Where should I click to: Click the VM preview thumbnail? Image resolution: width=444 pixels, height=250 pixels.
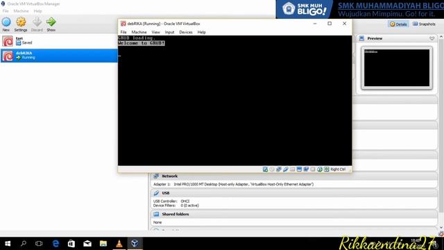click(397, 68)
